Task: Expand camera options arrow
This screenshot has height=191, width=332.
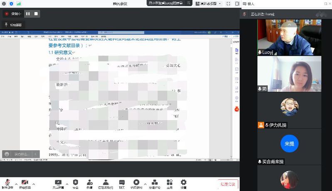Action: point(33,184)
